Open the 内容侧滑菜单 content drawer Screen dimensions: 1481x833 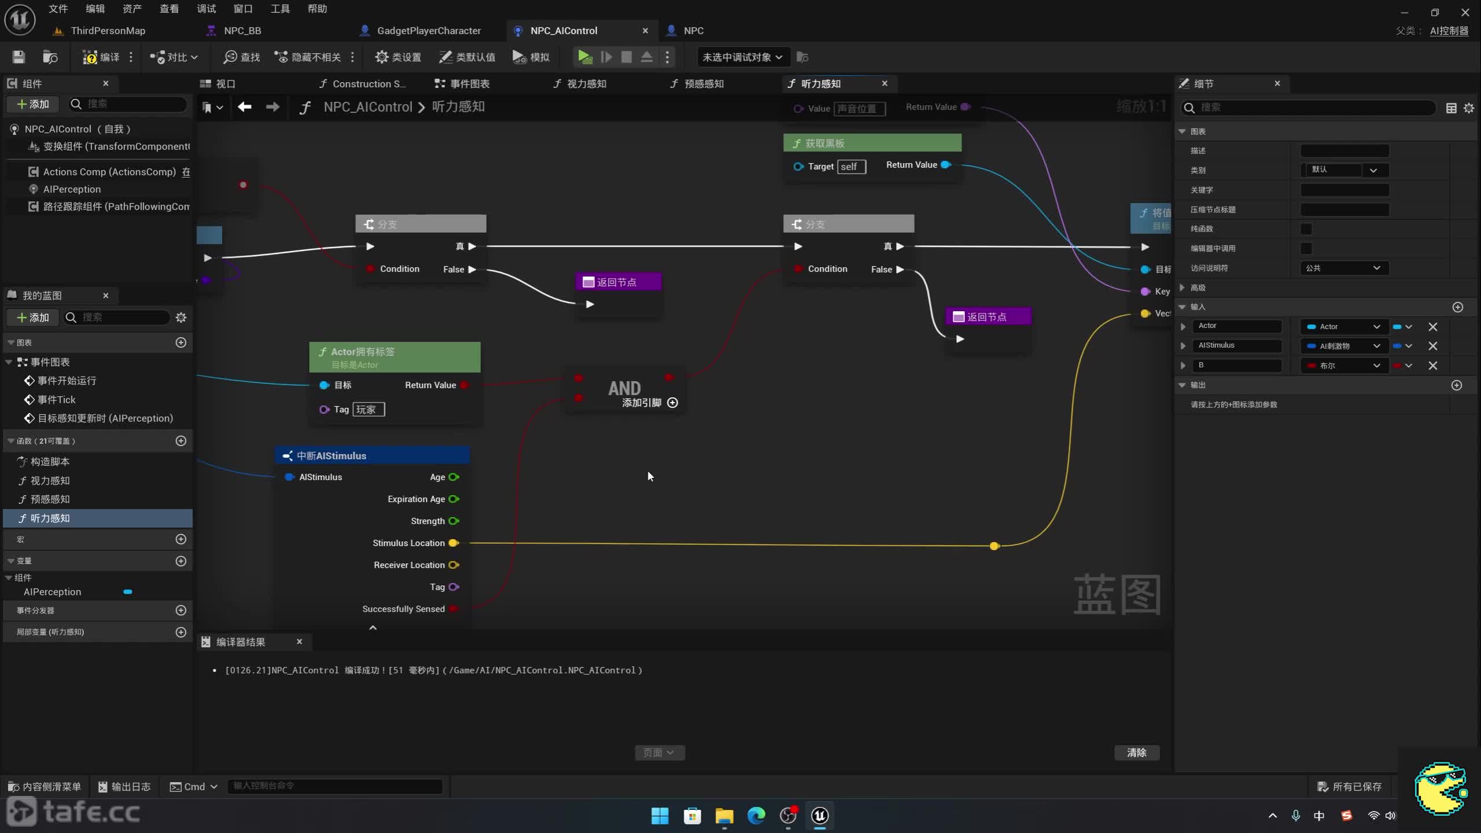[45, 787]
